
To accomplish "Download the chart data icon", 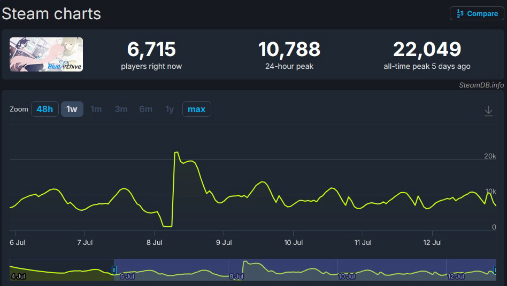I will click(x=489, y=111).
